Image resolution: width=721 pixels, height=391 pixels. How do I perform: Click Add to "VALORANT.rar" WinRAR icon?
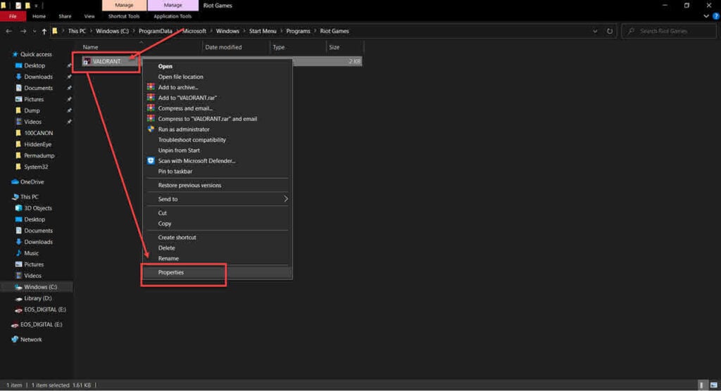[151, 98]
